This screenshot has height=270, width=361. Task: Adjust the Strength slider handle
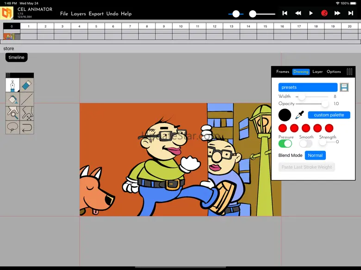click(x=323, y=142)
